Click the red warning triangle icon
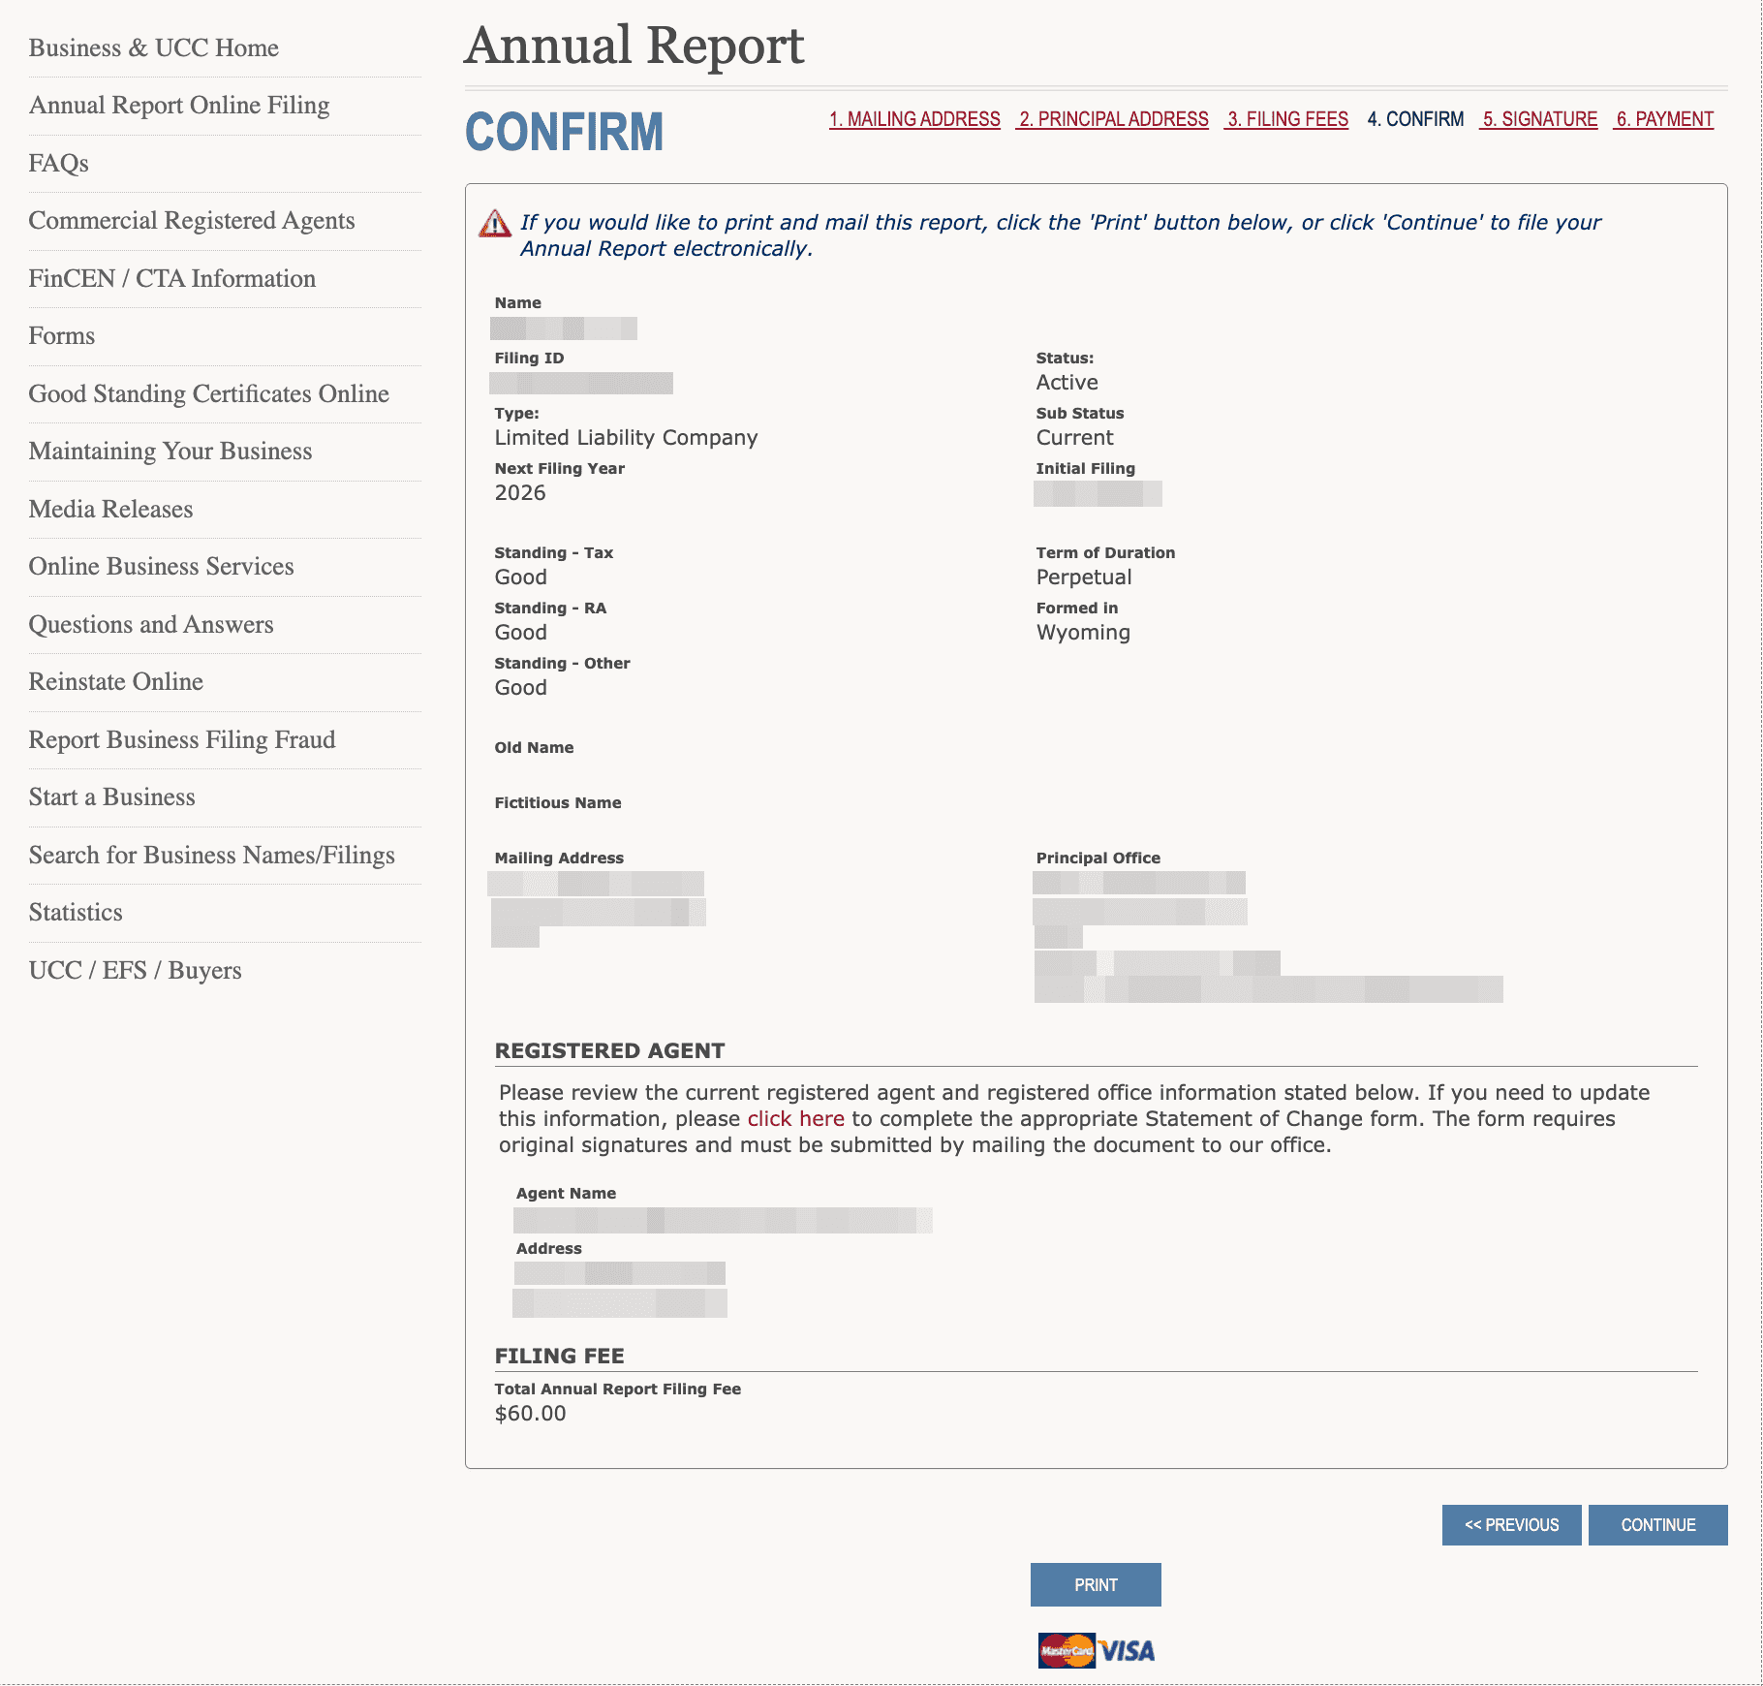The width and height of the screenshot is (1763, 1686). pos(495,224)
